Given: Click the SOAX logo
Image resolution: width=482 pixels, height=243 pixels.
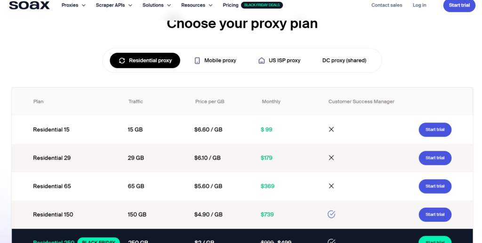Looking at the screenshot, I should 29,5.
